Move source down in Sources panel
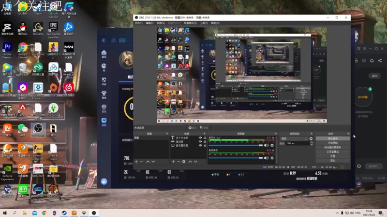Viewport: 387px width, 217px height. tap(195, 162)
